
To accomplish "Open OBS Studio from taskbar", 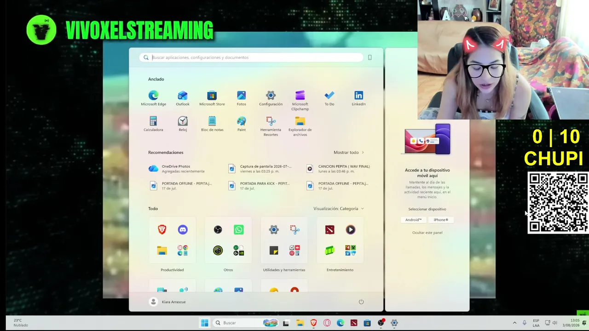I will coord(381,323).
